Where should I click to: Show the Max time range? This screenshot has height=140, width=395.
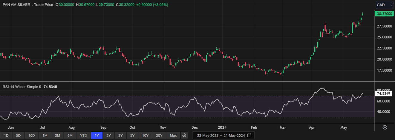(173, 136)
